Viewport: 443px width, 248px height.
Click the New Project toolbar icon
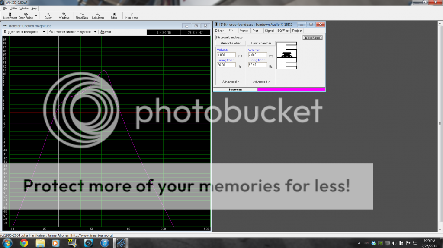coord(10,16)
